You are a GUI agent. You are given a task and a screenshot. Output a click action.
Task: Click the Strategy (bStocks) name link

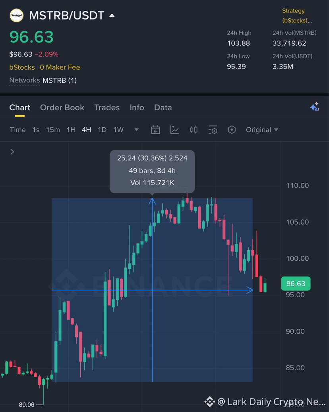(x=297, y=16)
